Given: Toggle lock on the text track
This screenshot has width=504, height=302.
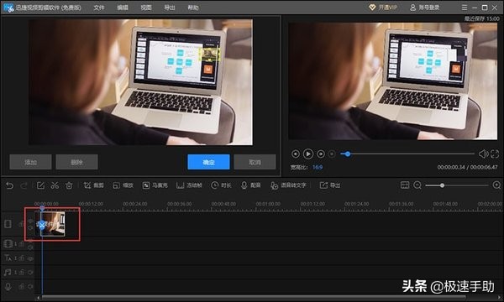Looking at the screenshot, I should coord(22,258).
